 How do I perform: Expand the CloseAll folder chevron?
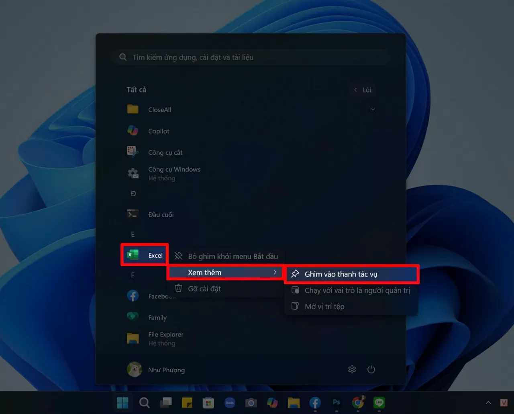coord(373,109)
